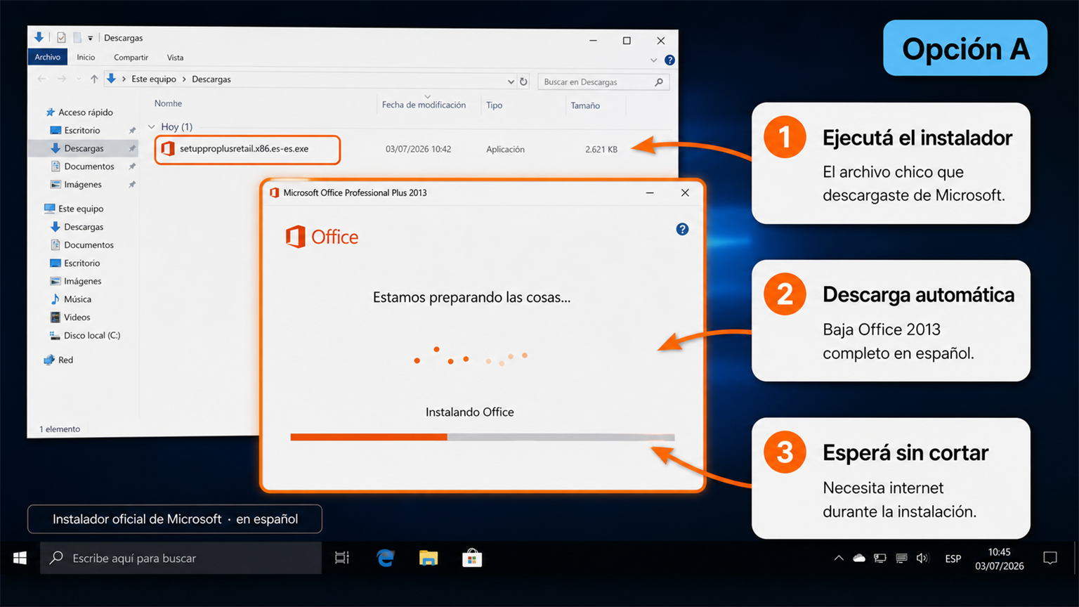
Task: Open the taskbar clock and date
Action: [999, 559]
